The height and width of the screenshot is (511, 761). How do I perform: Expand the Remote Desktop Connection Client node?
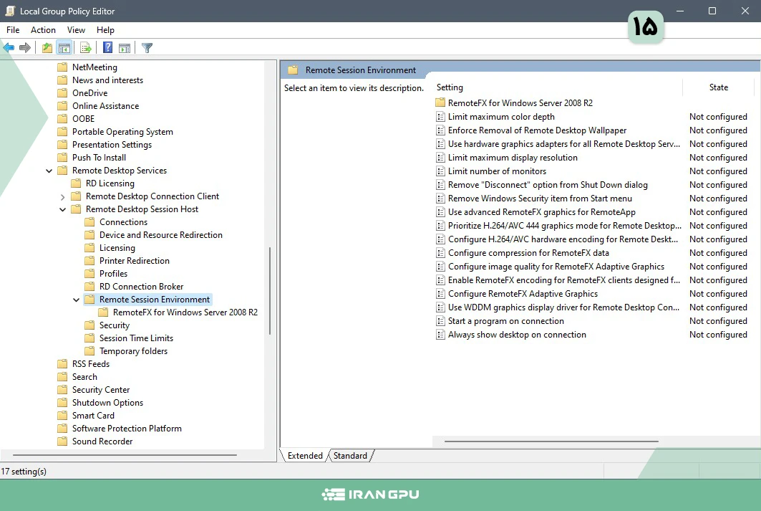point(63,196)
